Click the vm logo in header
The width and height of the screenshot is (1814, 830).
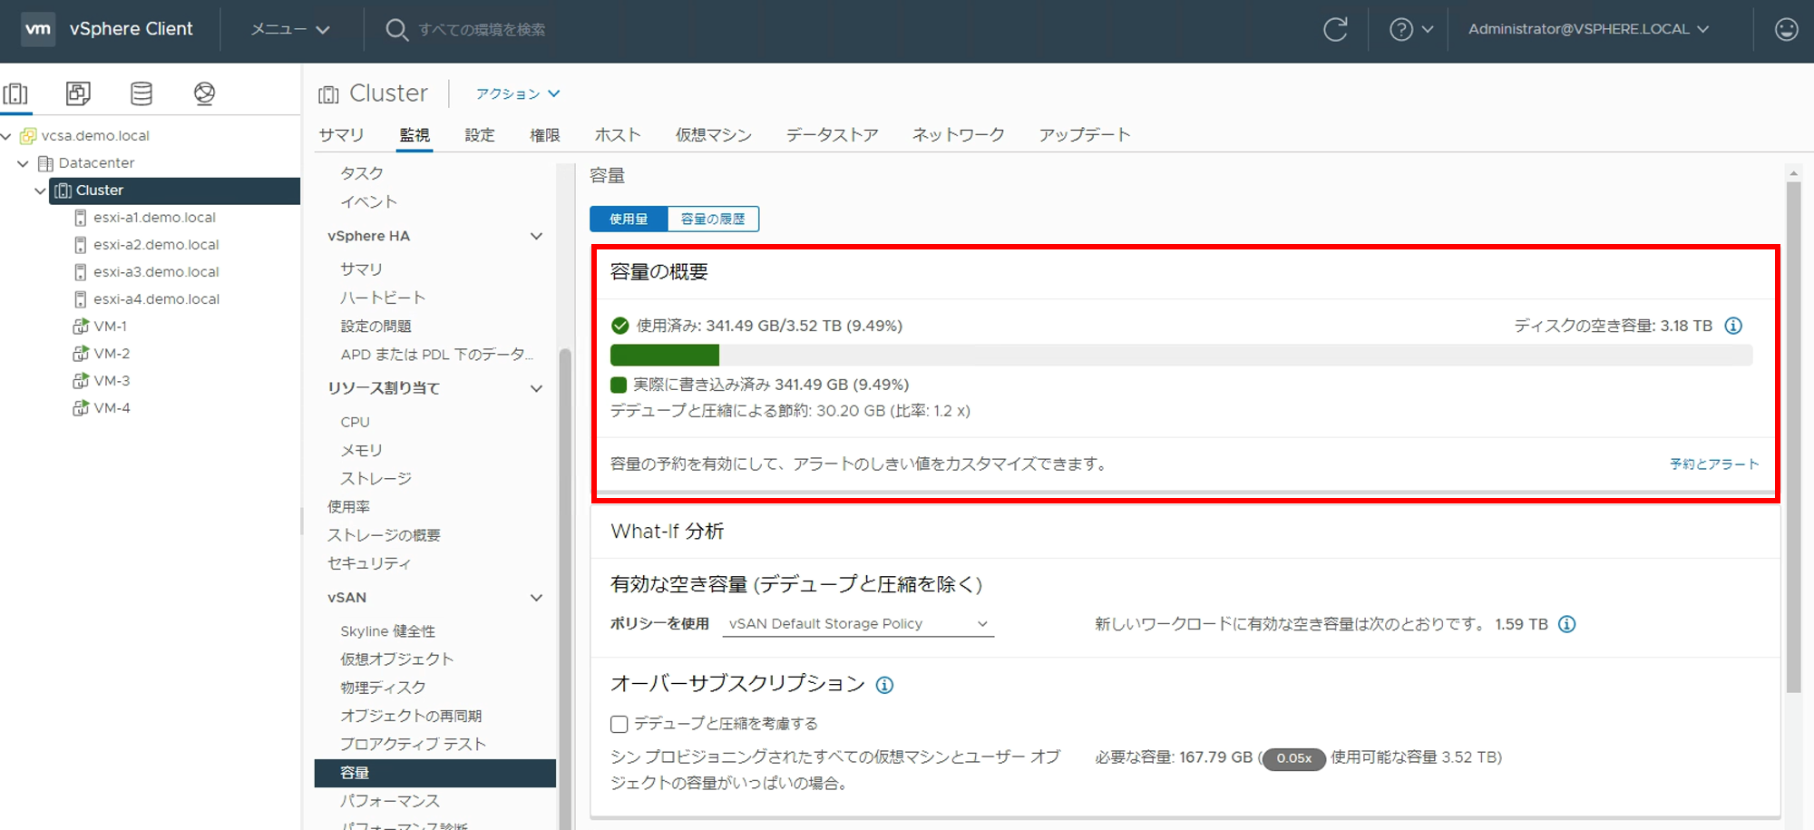[38, 29]
